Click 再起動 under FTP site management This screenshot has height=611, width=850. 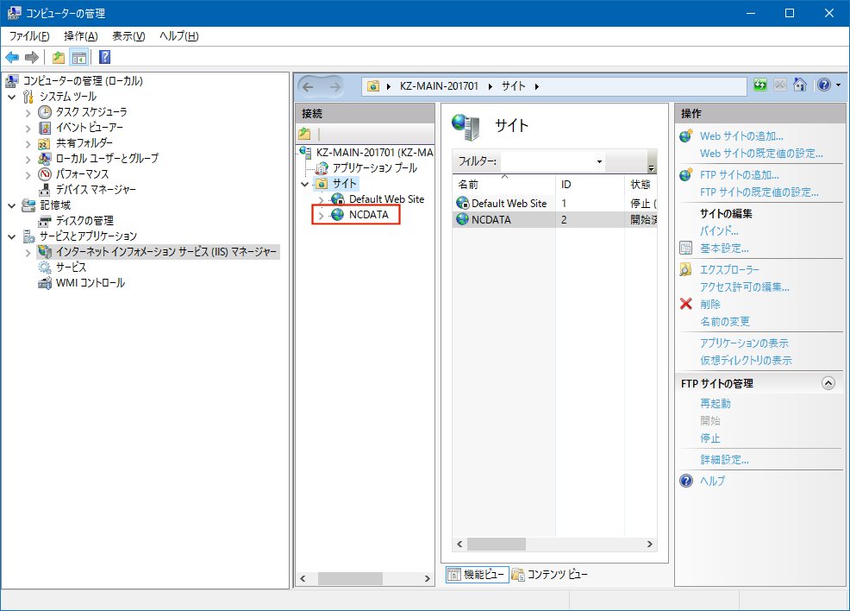click(x=715, y=403)
